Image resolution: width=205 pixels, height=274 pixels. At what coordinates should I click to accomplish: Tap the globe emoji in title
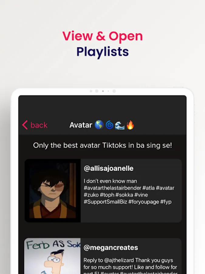[99, 125]
